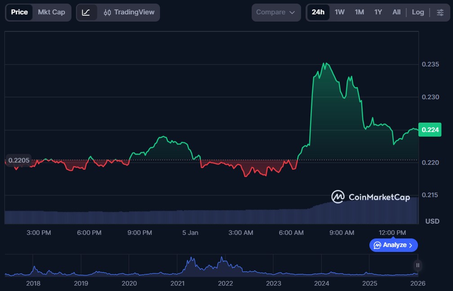Switch to TradingView candlestick chart
The image size is (453, 291).
coord(129,12)
